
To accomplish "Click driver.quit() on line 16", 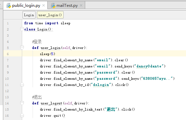I will 53,115.
